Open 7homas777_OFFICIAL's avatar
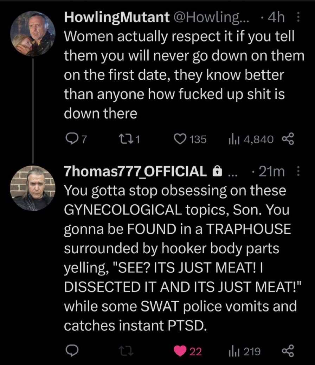The height and width of the screenshot is (365, 315). click(x=33, y=188)
